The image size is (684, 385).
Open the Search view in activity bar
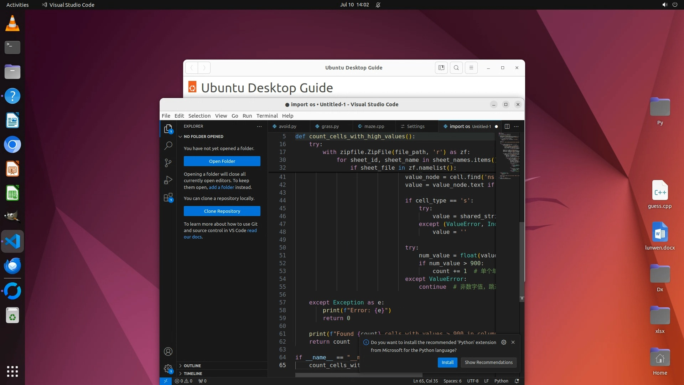pyautogui.click(x=168, y=146)
